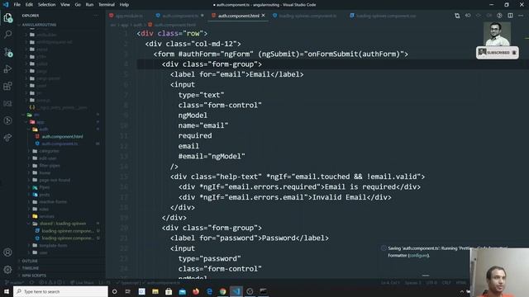Viewport: 529px width, 297px height.
Task: Open File Explorer from the taskbar
Action: (155, 291)
